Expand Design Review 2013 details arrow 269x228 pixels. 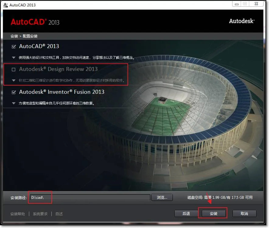[14, 80]
